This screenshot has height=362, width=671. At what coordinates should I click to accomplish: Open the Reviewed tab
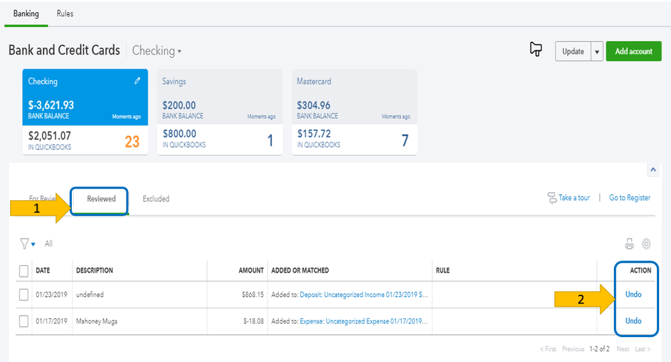(101, 199)
